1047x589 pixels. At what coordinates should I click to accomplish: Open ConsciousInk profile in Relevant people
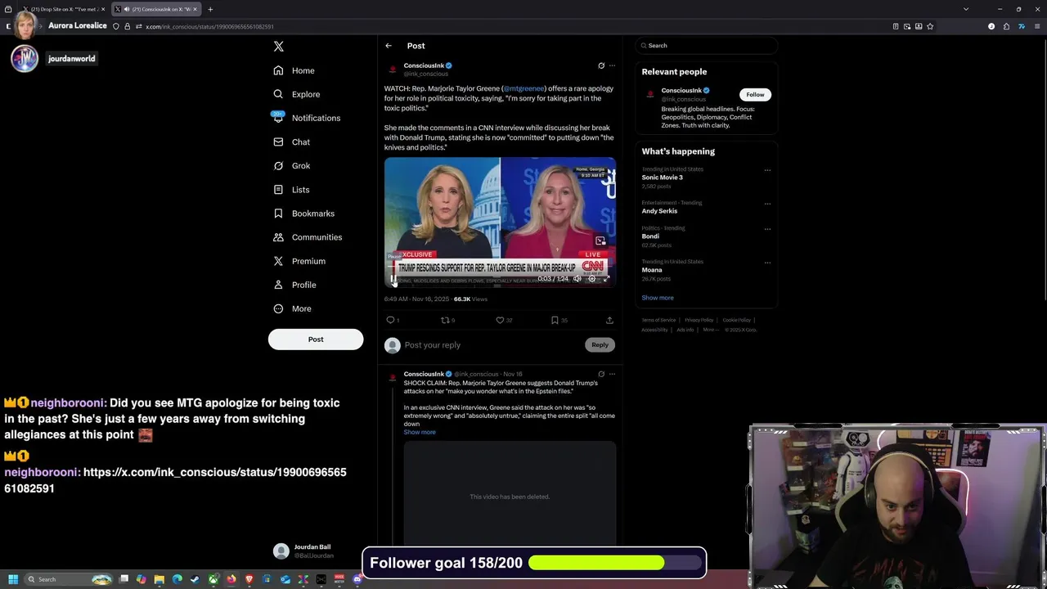[681, 91]
